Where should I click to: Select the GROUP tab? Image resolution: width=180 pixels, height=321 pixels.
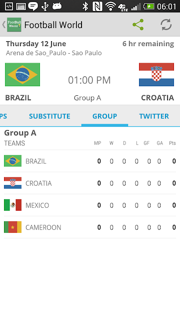pos(104,116)
